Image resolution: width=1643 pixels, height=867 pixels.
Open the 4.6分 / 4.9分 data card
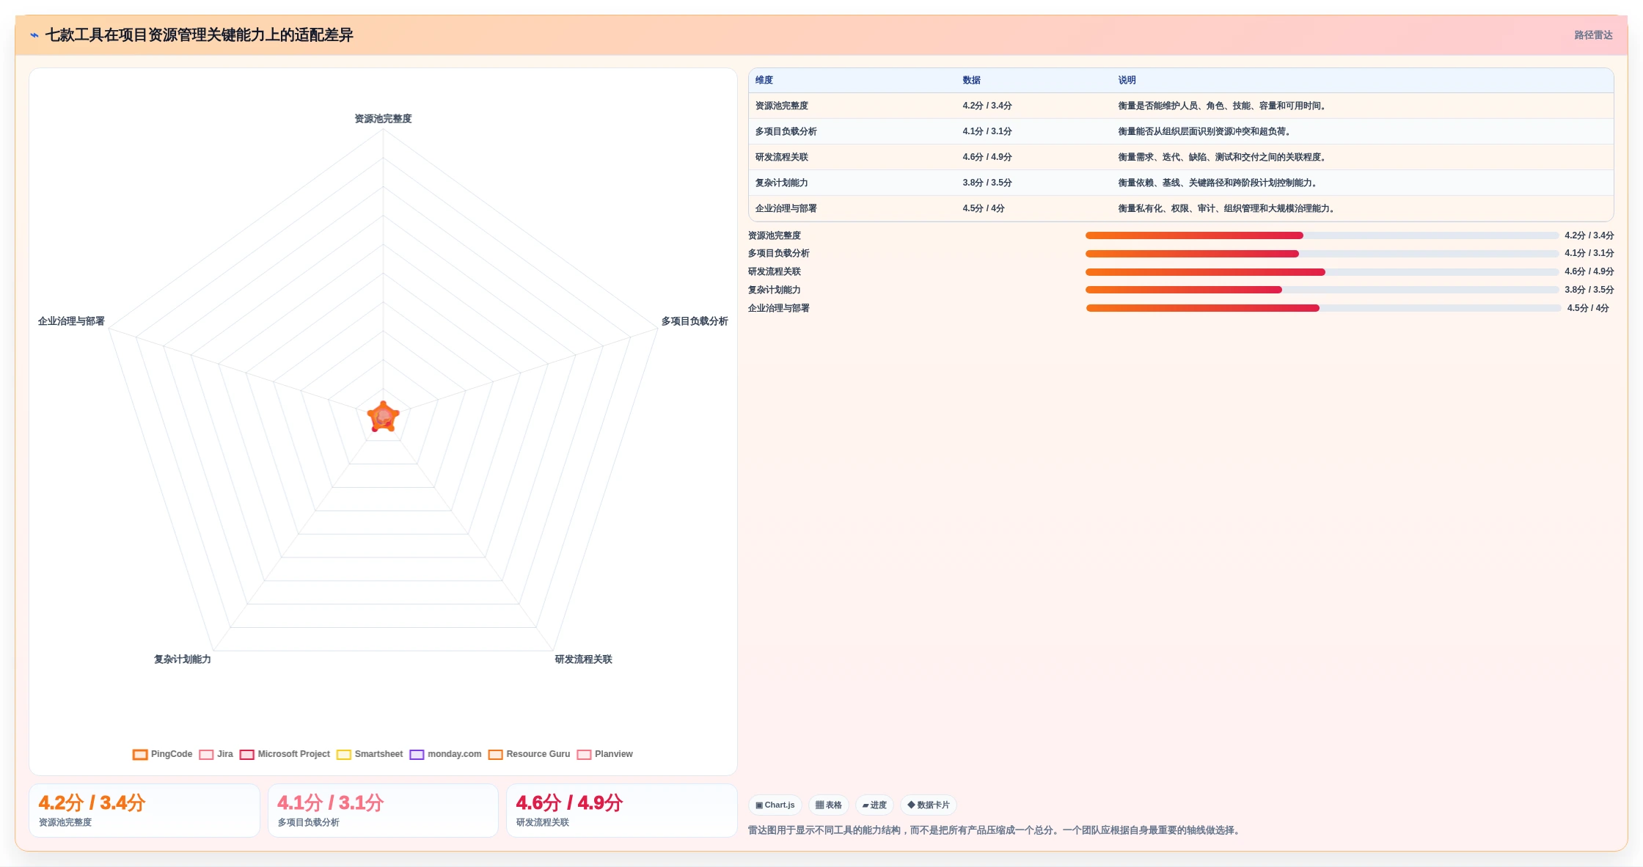[x=622, y=811]
